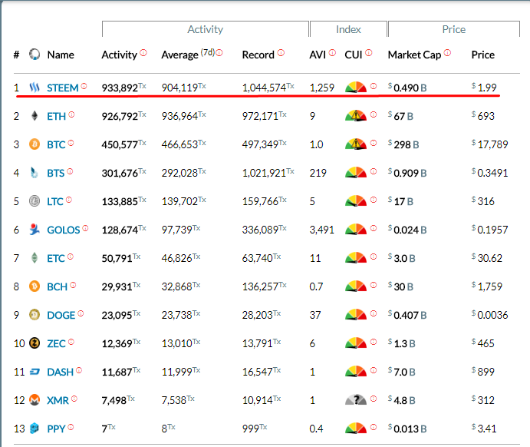This screenshot has width=530, height=447.
Task: Click ETH record value 972,171
Action: [x=265, y=116]
